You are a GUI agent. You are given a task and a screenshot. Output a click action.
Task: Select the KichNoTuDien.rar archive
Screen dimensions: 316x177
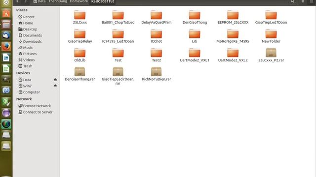(x=156, y=74)
